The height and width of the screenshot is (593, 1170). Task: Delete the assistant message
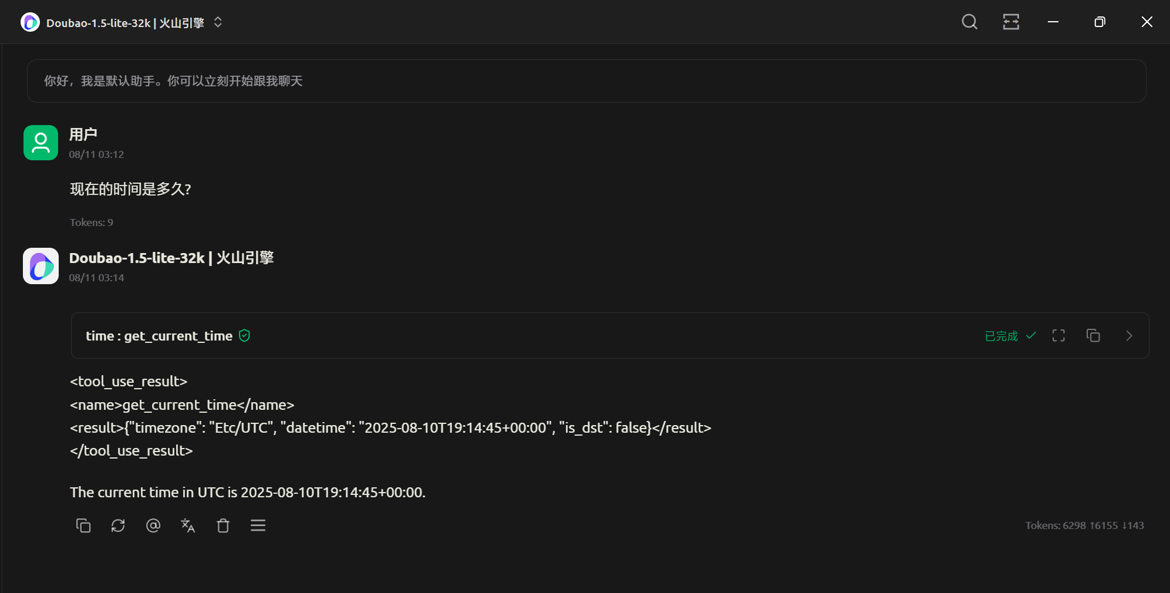[223, 525]
